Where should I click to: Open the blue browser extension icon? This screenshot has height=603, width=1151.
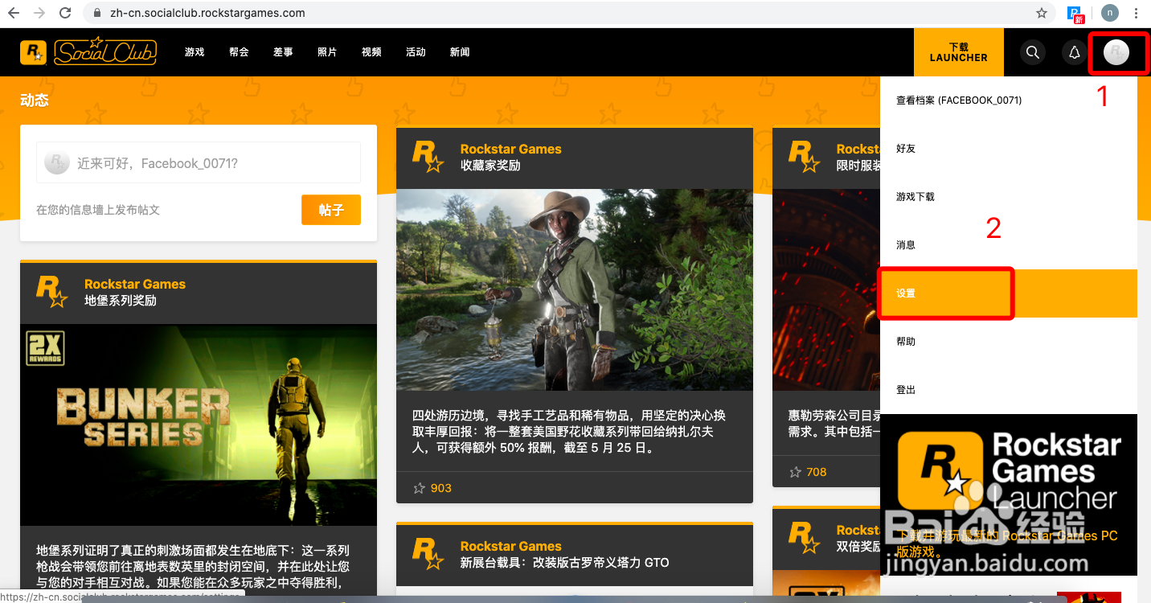tap(1075, 14)
